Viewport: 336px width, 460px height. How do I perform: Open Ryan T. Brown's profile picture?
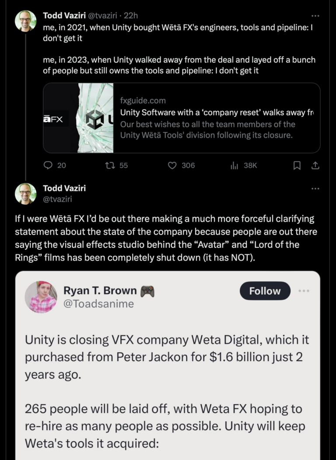click(41, 297)
